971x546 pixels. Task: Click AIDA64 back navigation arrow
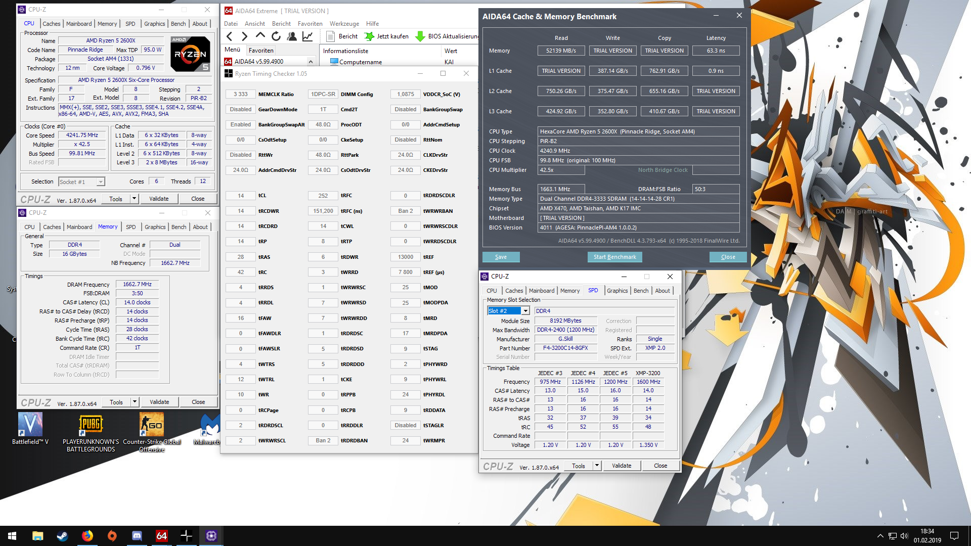point(230,36)
